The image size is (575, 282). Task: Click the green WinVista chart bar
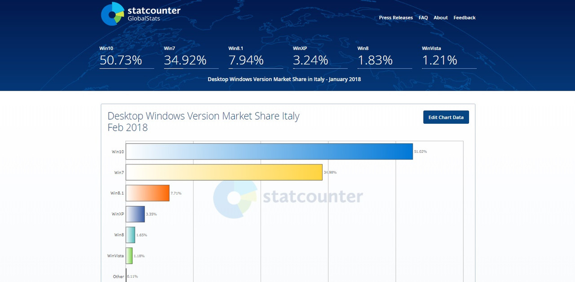(129, 256)
